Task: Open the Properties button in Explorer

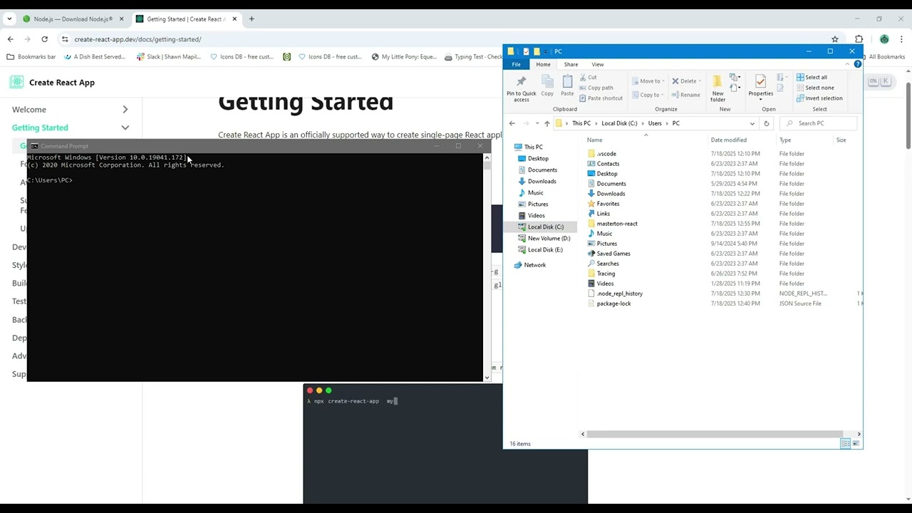Action: (760, 88)
